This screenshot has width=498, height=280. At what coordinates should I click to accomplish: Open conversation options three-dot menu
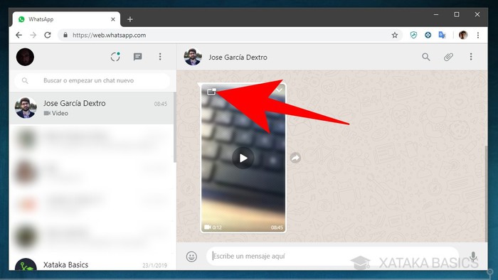pyautogui.click(x=471, y=57)
